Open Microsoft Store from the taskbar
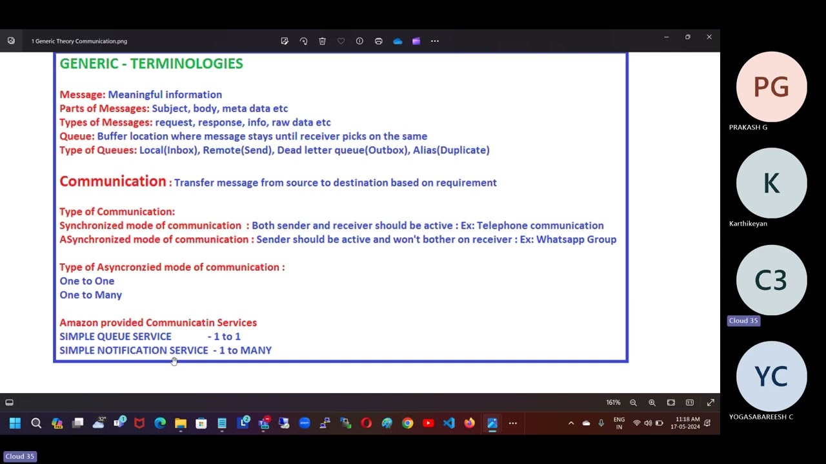 [201, 423]
